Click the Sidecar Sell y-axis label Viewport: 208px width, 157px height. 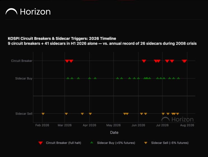click(24, 114)
